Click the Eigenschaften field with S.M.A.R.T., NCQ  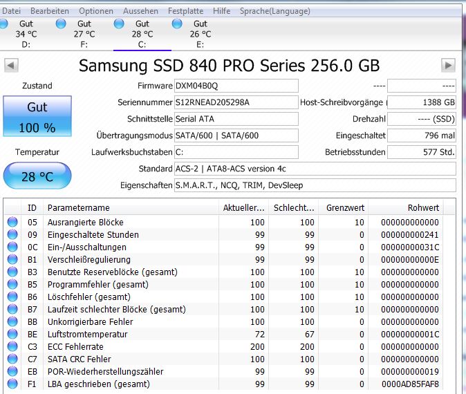(x=315, y=185)
